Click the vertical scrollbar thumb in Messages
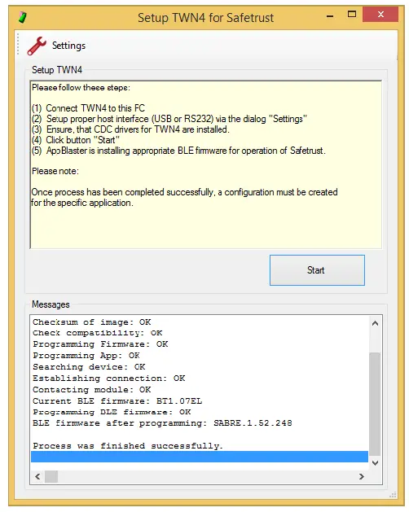The image size is (409, 512). click(x=375, y=404)
